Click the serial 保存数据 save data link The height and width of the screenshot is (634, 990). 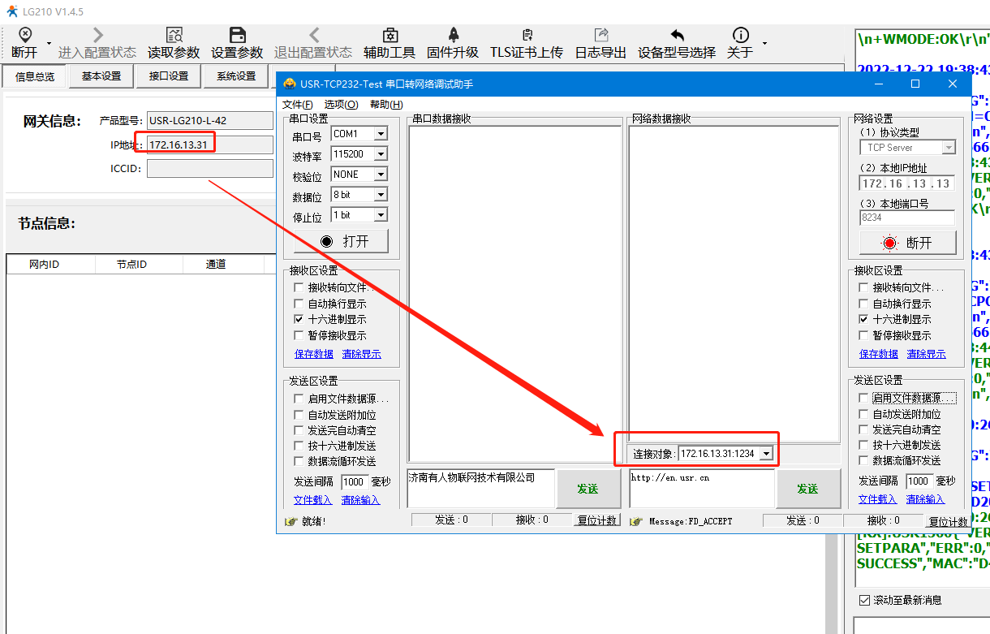313,354
